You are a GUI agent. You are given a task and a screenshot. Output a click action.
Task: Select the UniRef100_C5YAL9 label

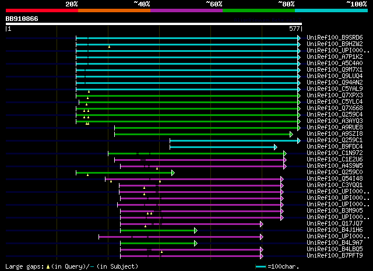[x=335, y=89]
